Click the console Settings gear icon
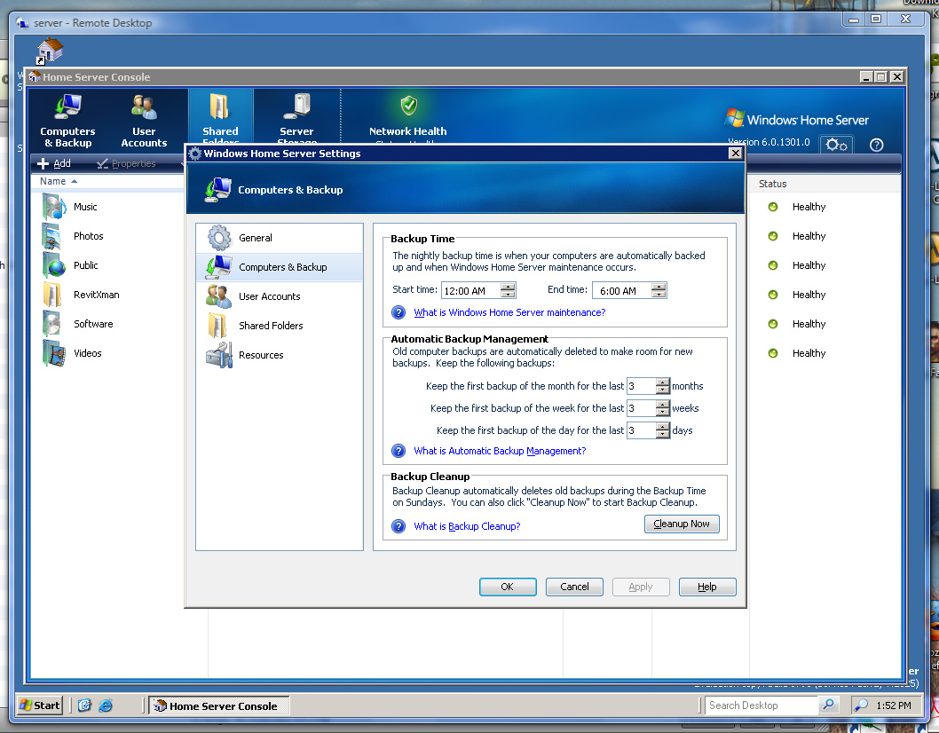The width and height of the screenshot is (939, 733). (x=836, y=145)
